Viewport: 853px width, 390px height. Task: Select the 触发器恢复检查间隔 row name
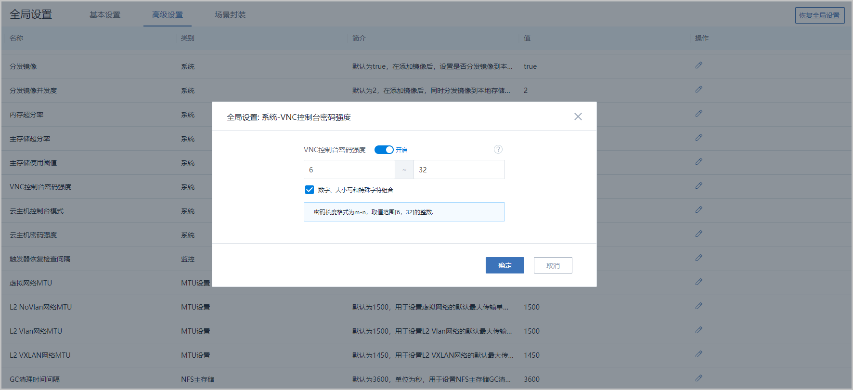click(40, 259)
